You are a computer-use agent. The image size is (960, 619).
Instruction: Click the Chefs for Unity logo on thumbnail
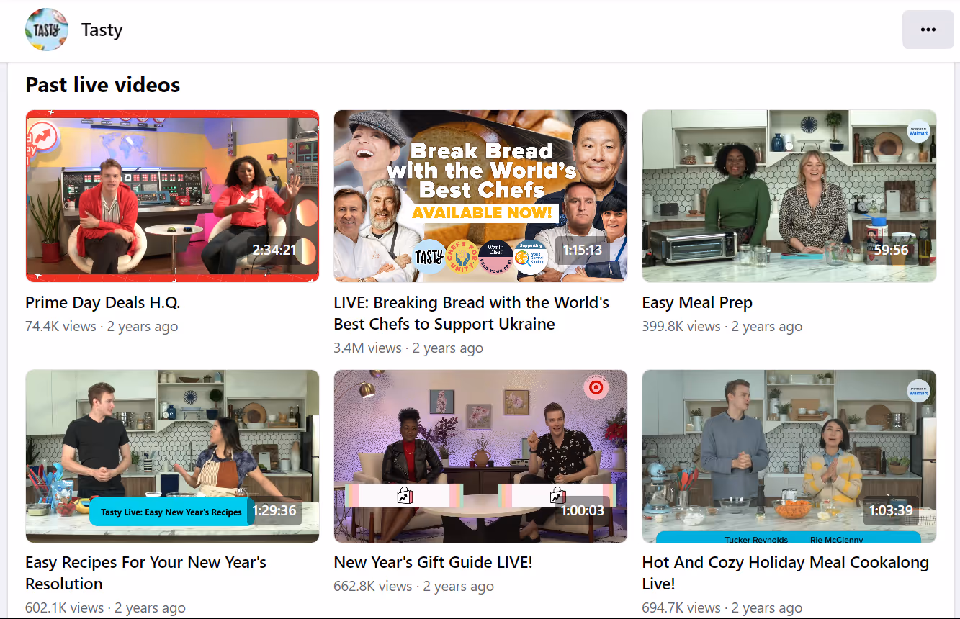coord(462,257)
